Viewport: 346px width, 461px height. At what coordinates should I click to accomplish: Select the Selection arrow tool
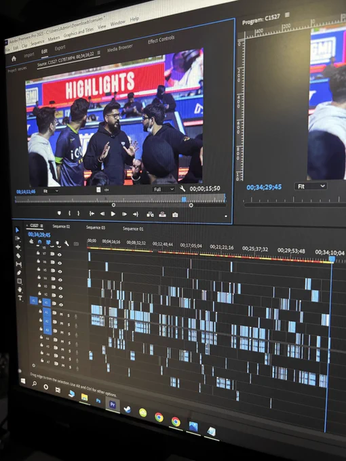point(18,230)
